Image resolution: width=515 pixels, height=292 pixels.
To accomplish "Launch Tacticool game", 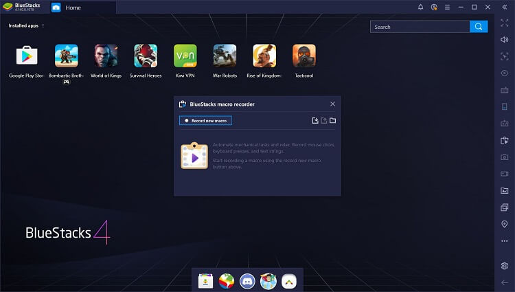I will [x=304, y=56].
